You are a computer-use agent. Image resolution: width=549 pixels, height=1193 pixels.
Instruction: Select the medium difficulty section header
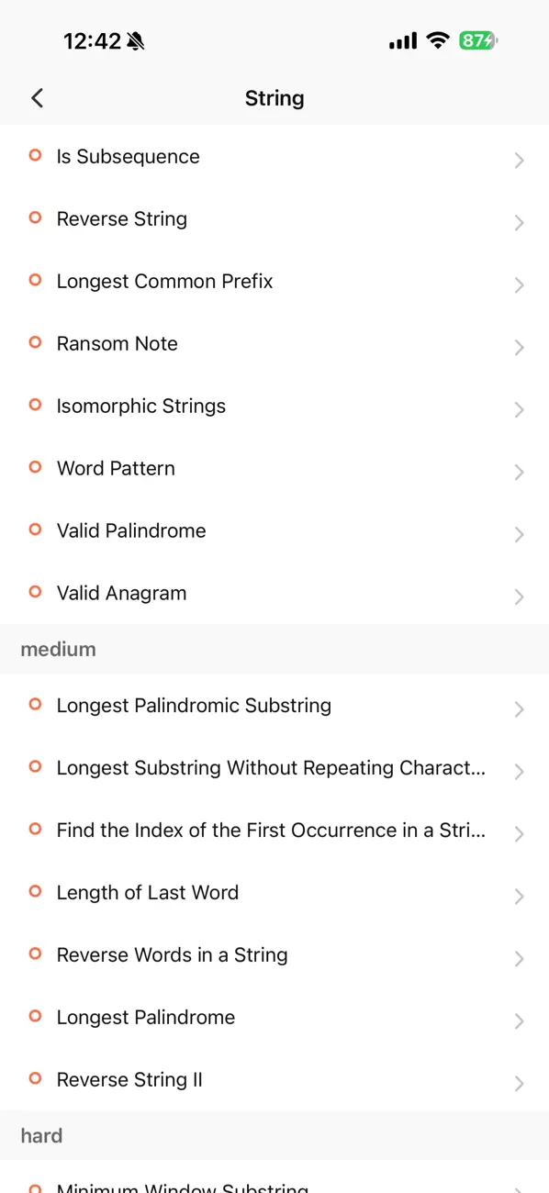[x=58, y=649]
